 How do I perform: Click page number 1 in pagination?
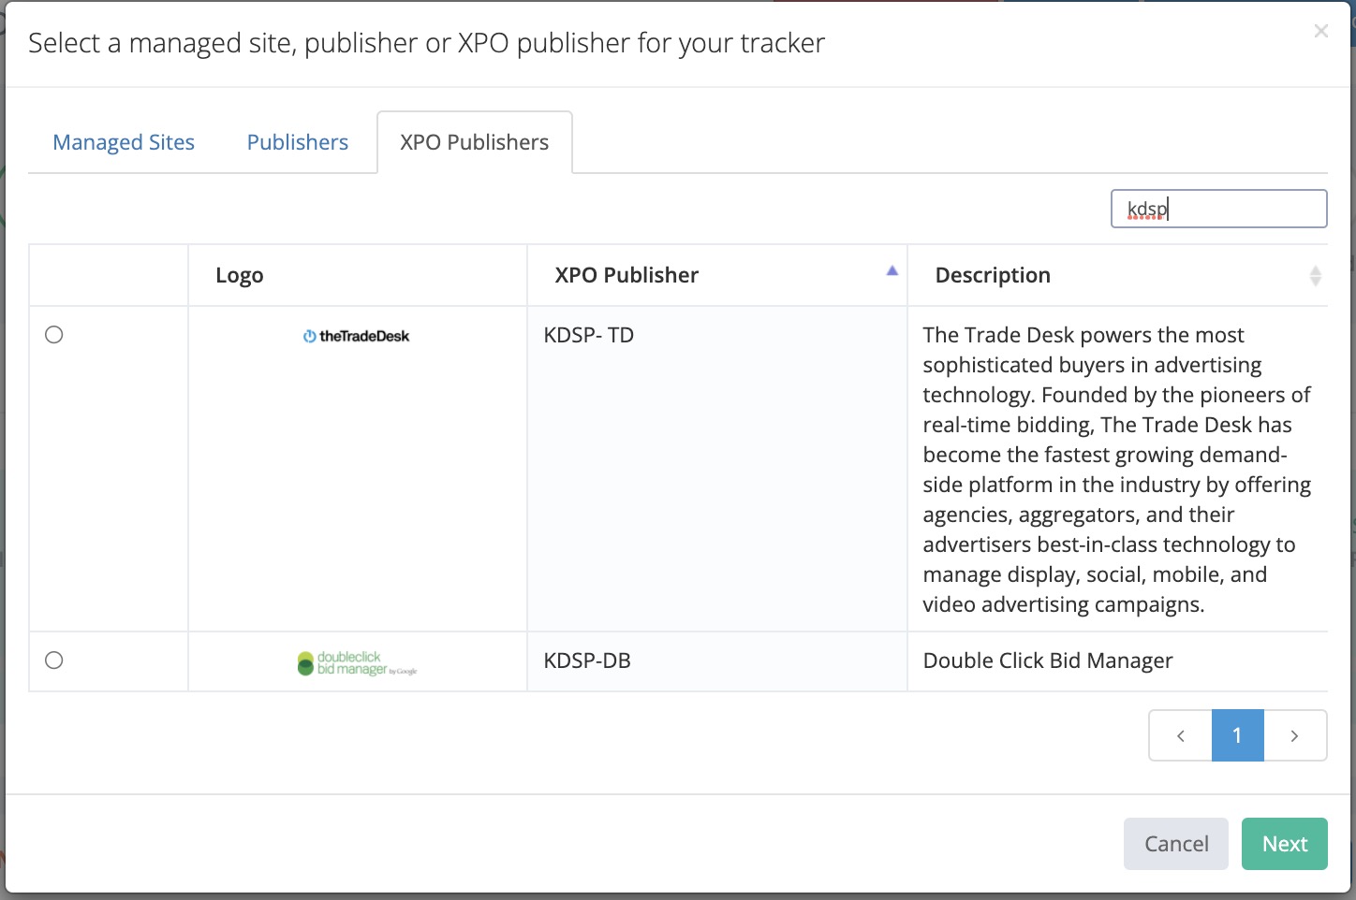(x=1237, y=735)
